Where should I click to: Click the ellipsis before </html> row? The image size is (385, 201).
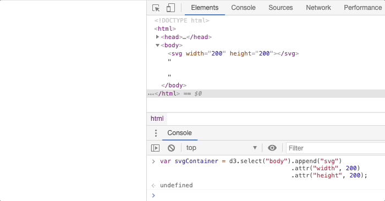click(151, 94)
